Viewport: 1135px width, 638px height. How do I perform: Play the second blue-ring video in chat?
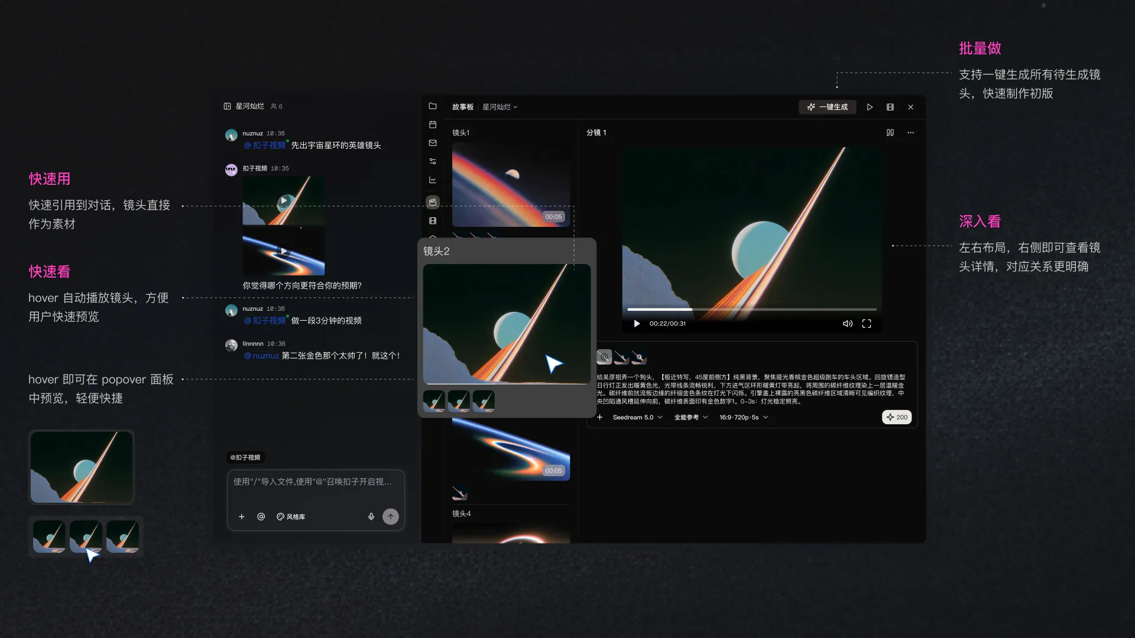pyautogui.click(x=284, y=251)
